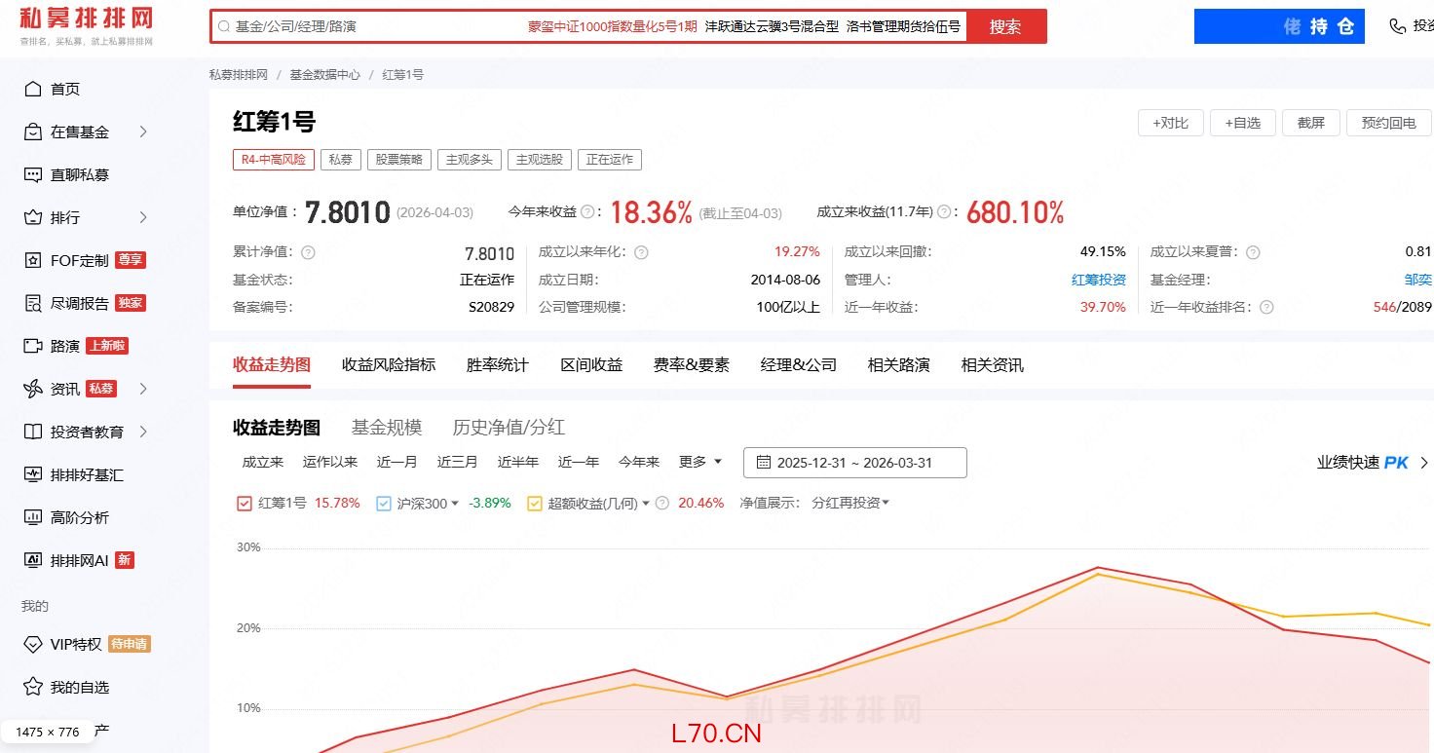Click the fund search input field
The height and width of the screenshot is (753, 1434).
[370, 26]
